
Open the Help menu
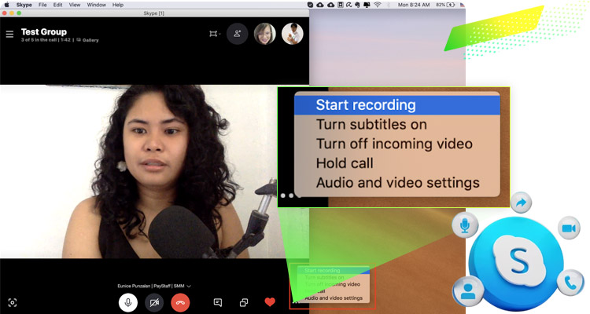(x=118, y=5)
